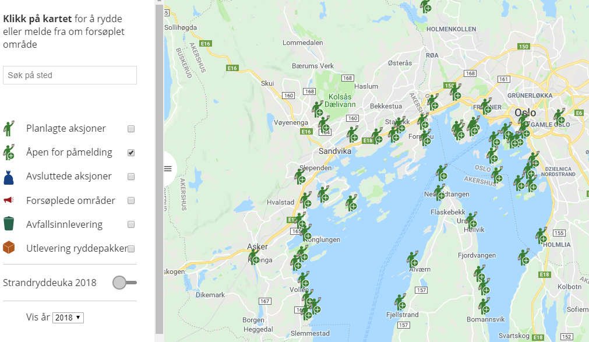Focus the Søk på sted search field
This screenshot has width=589, height=342.
70,75
